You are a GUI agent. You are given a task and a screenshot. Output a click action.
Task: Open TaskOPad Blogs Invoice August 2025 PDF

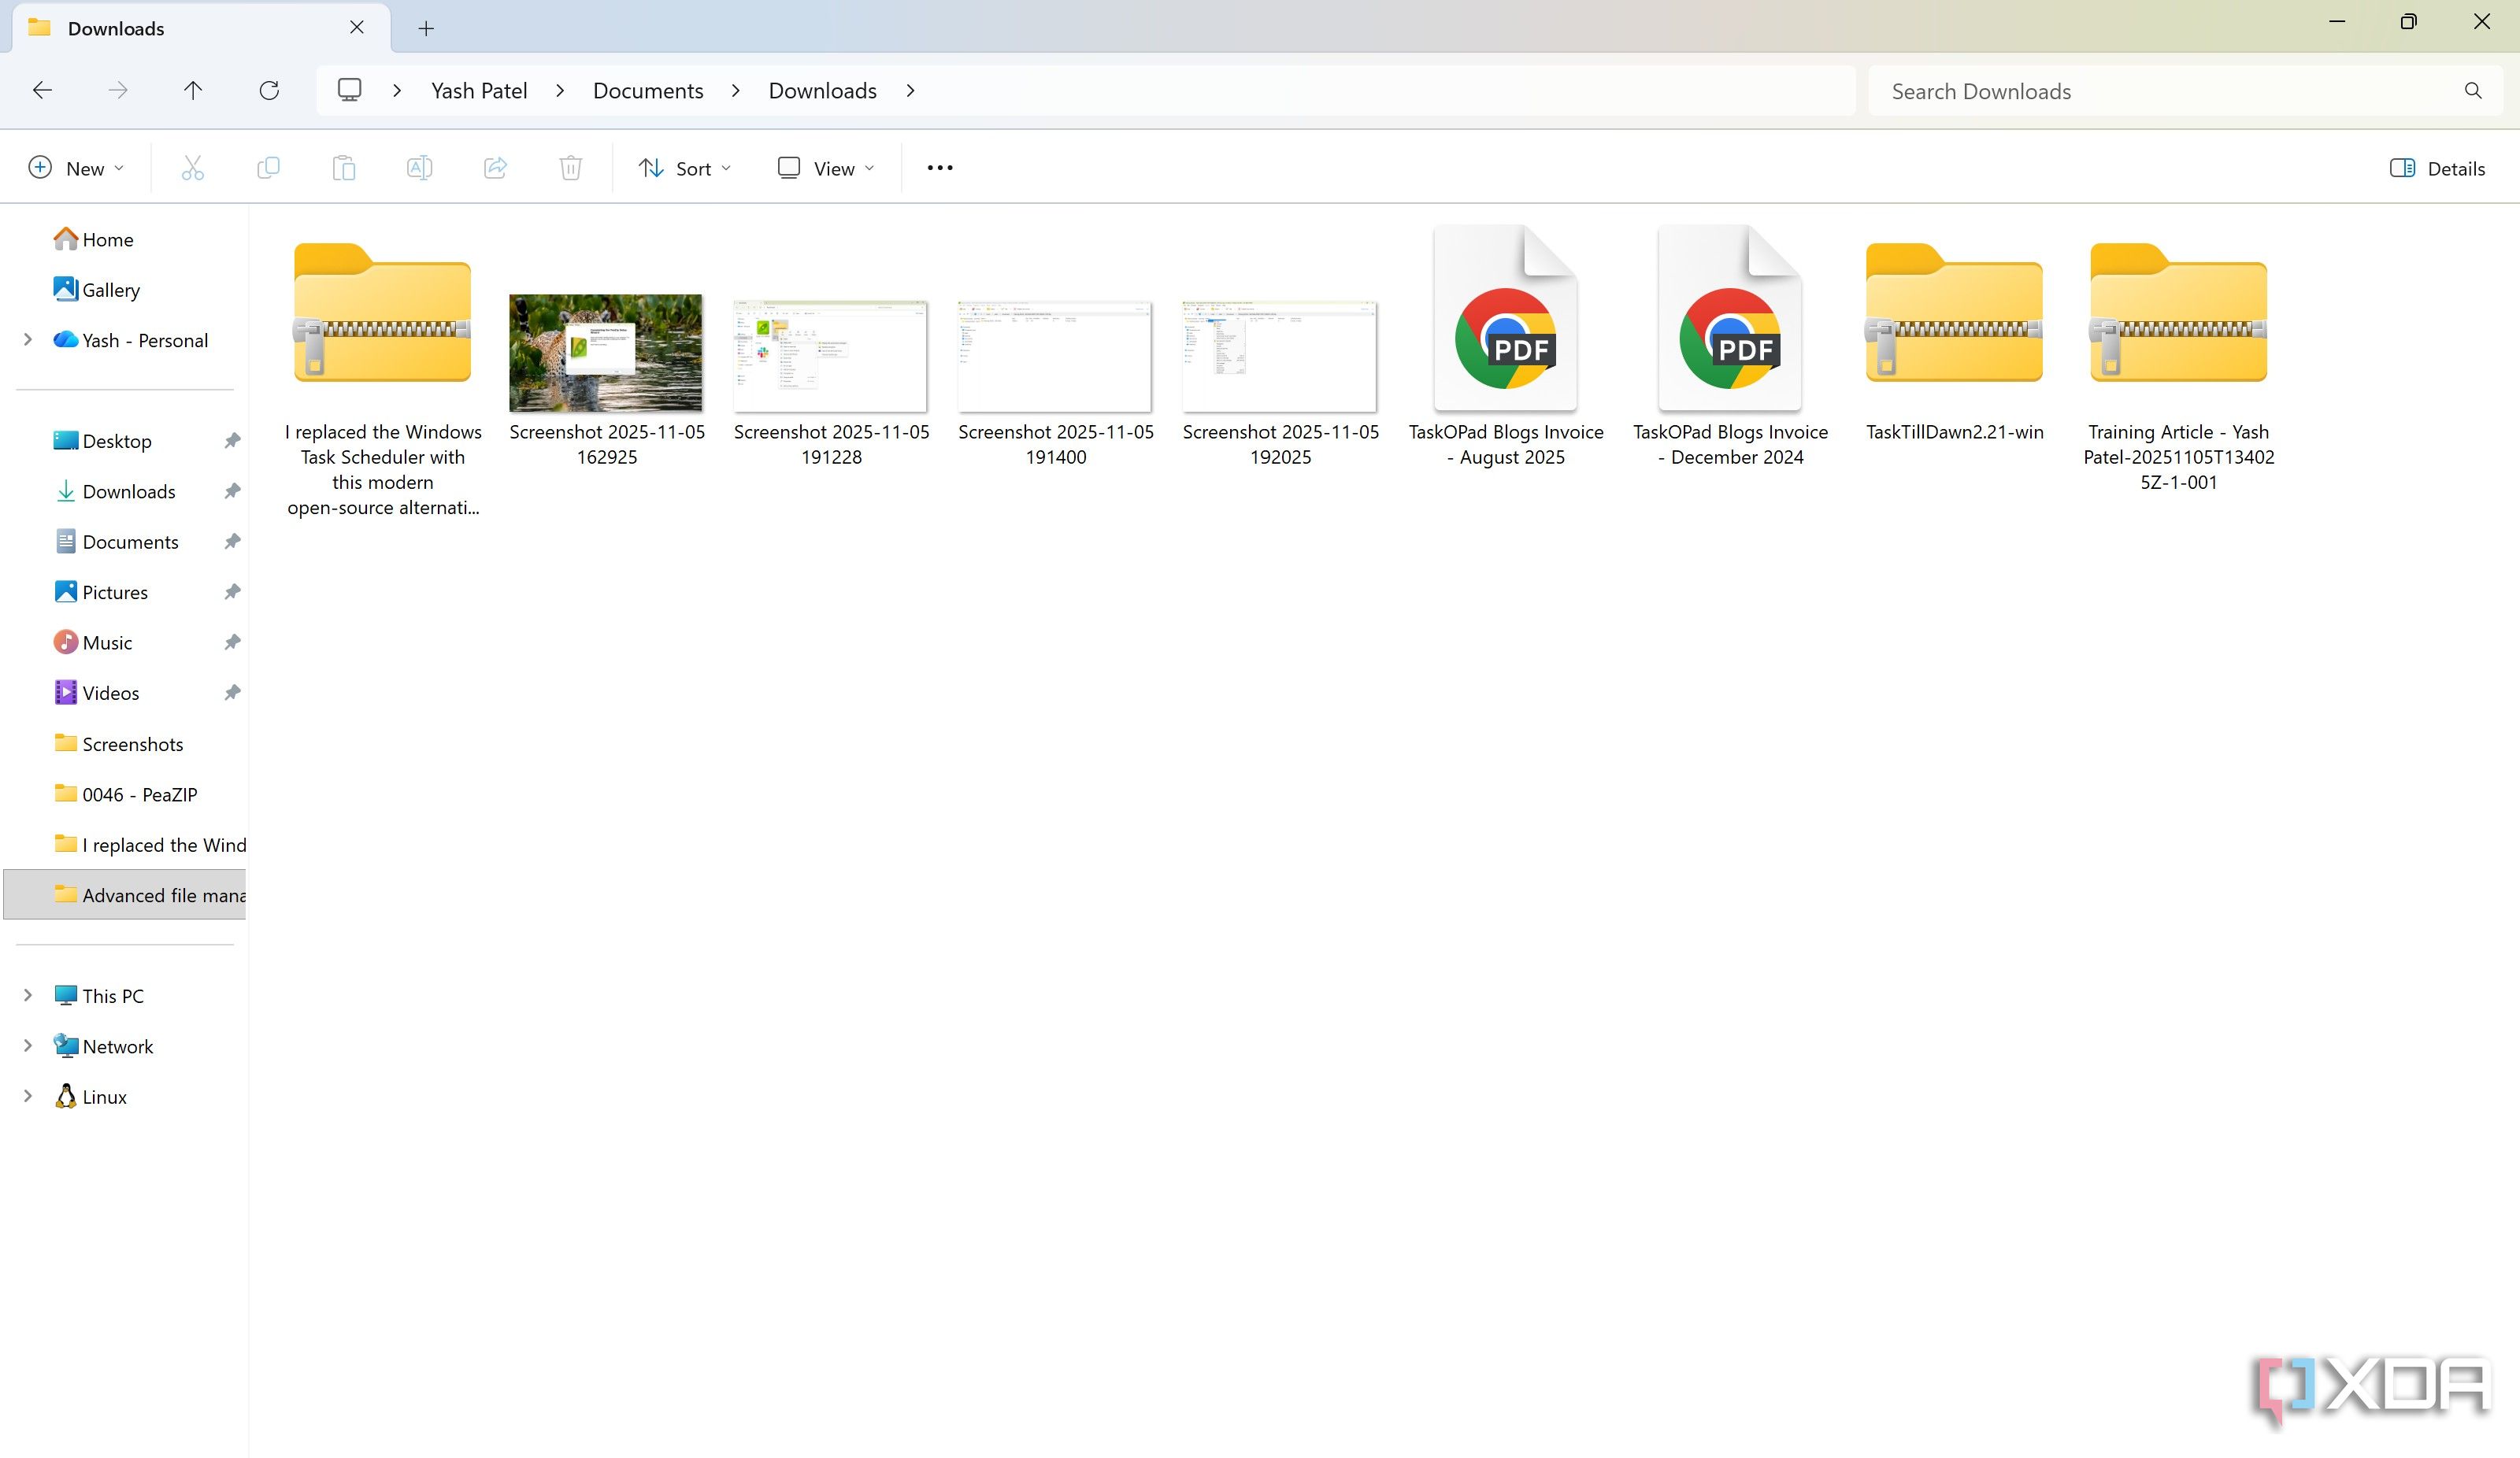point(1505,346)
